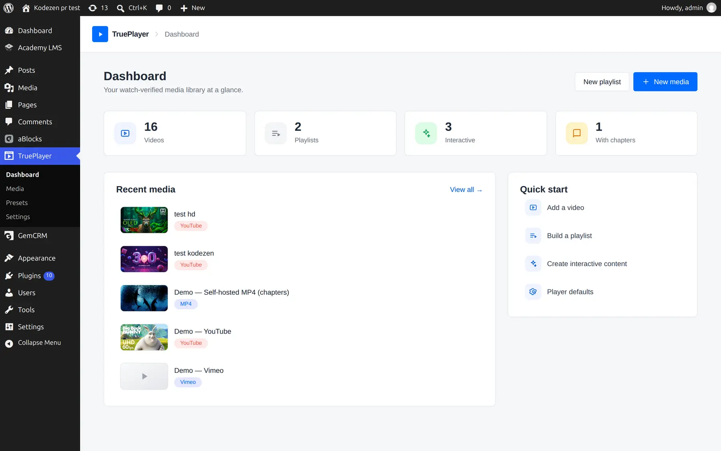This screenshot has height=451, width=721.
Task: Click the TruePlayer breadcrumb title
Action: click(131, 34)
